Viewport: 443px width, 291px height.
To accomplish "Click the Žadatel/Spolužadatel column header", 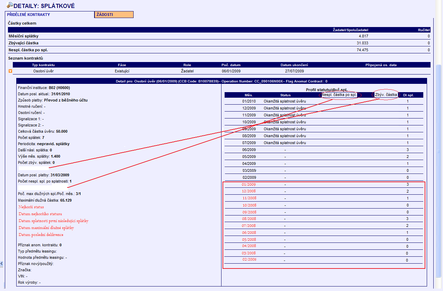I will click(351, 30).
